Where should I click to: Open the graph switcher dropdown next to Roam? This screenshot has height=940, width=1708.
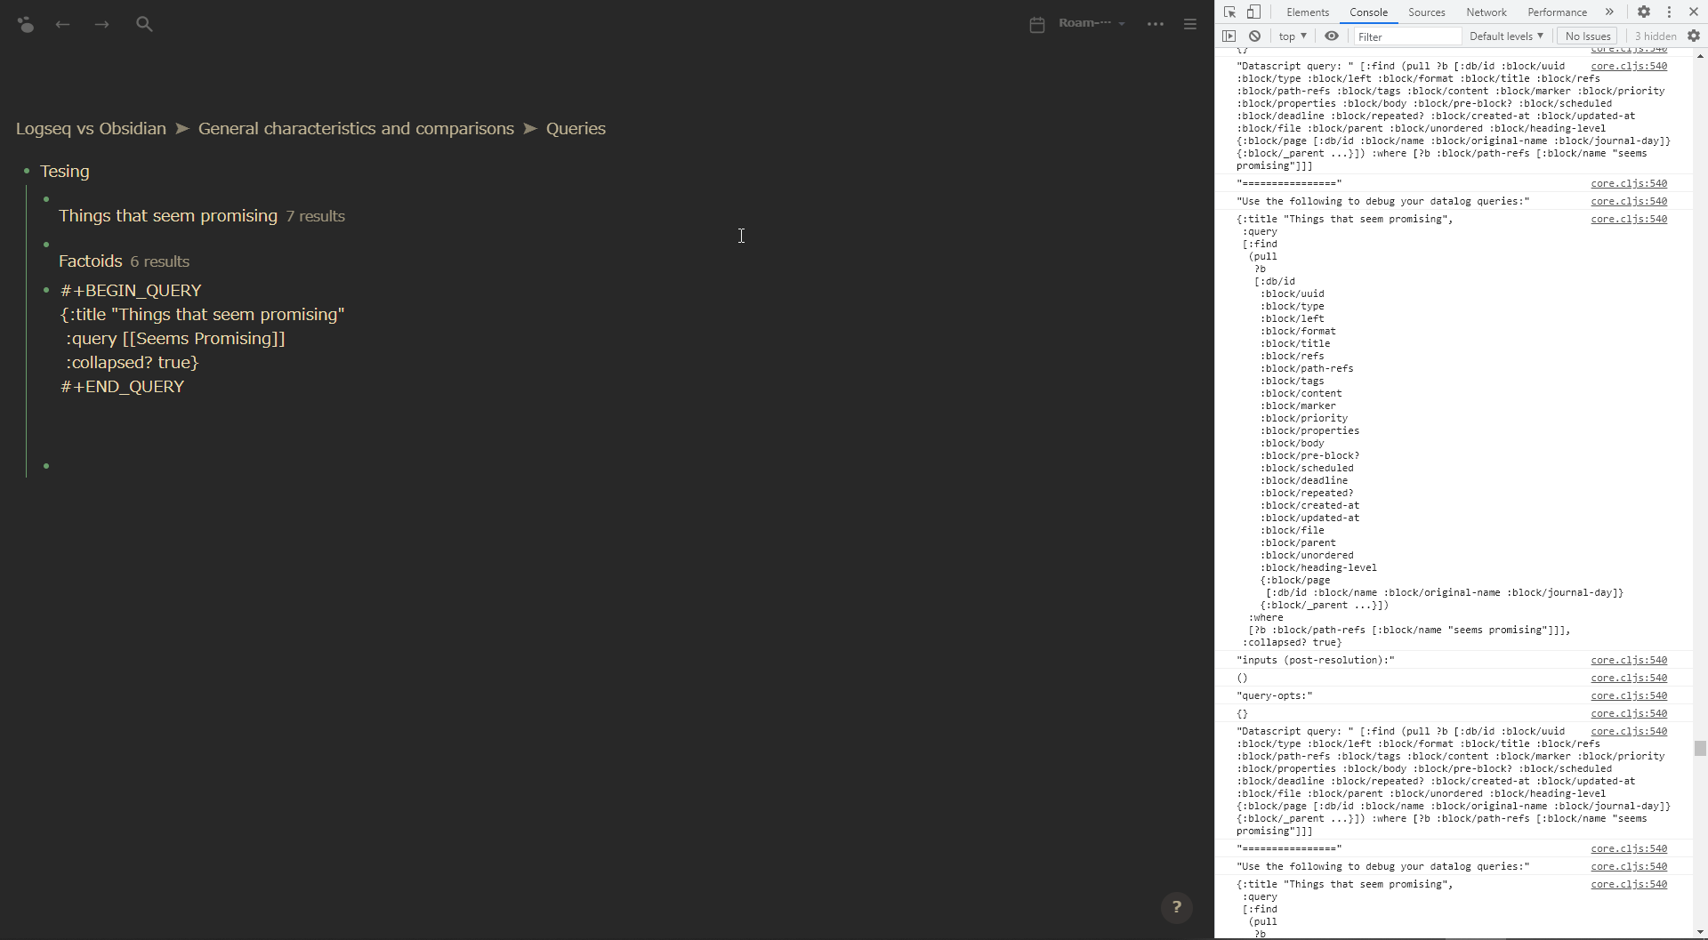tap(1121, 24)
